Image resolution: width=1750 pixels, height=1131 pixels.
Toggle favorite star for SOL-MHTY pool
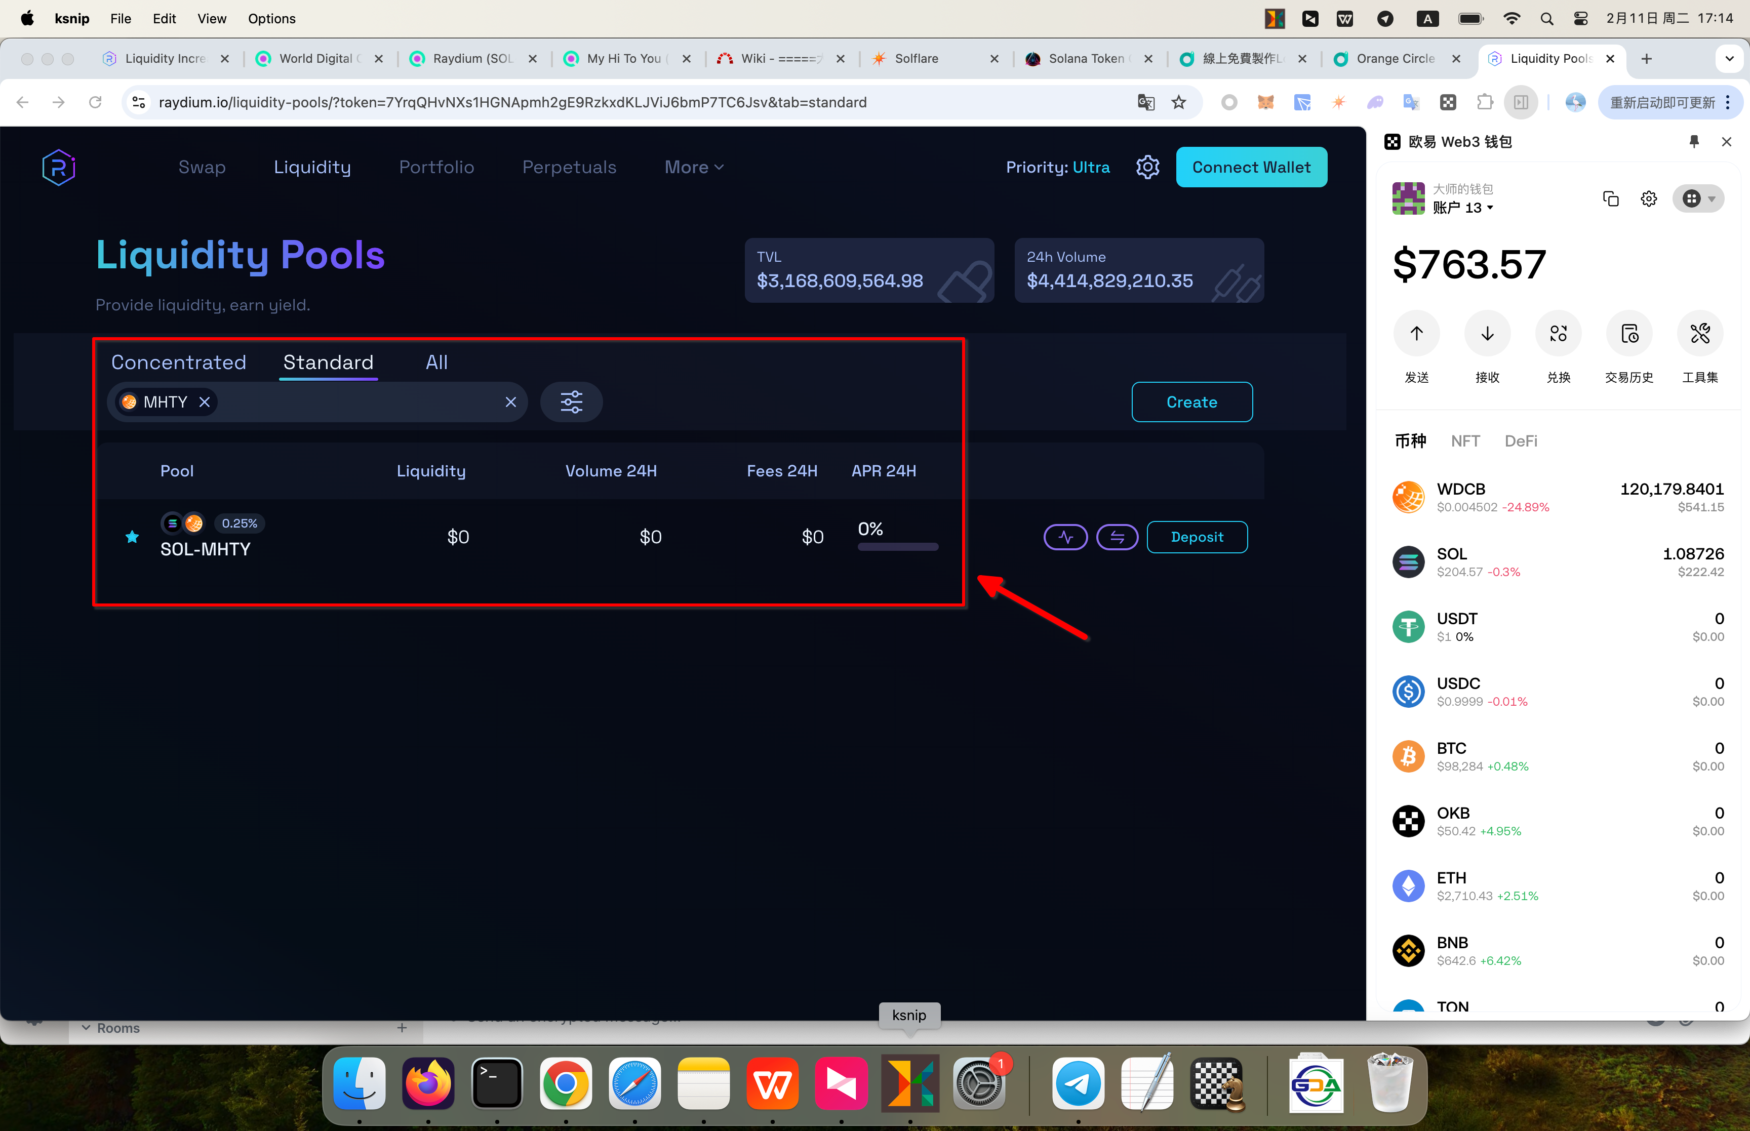[132, 537]
